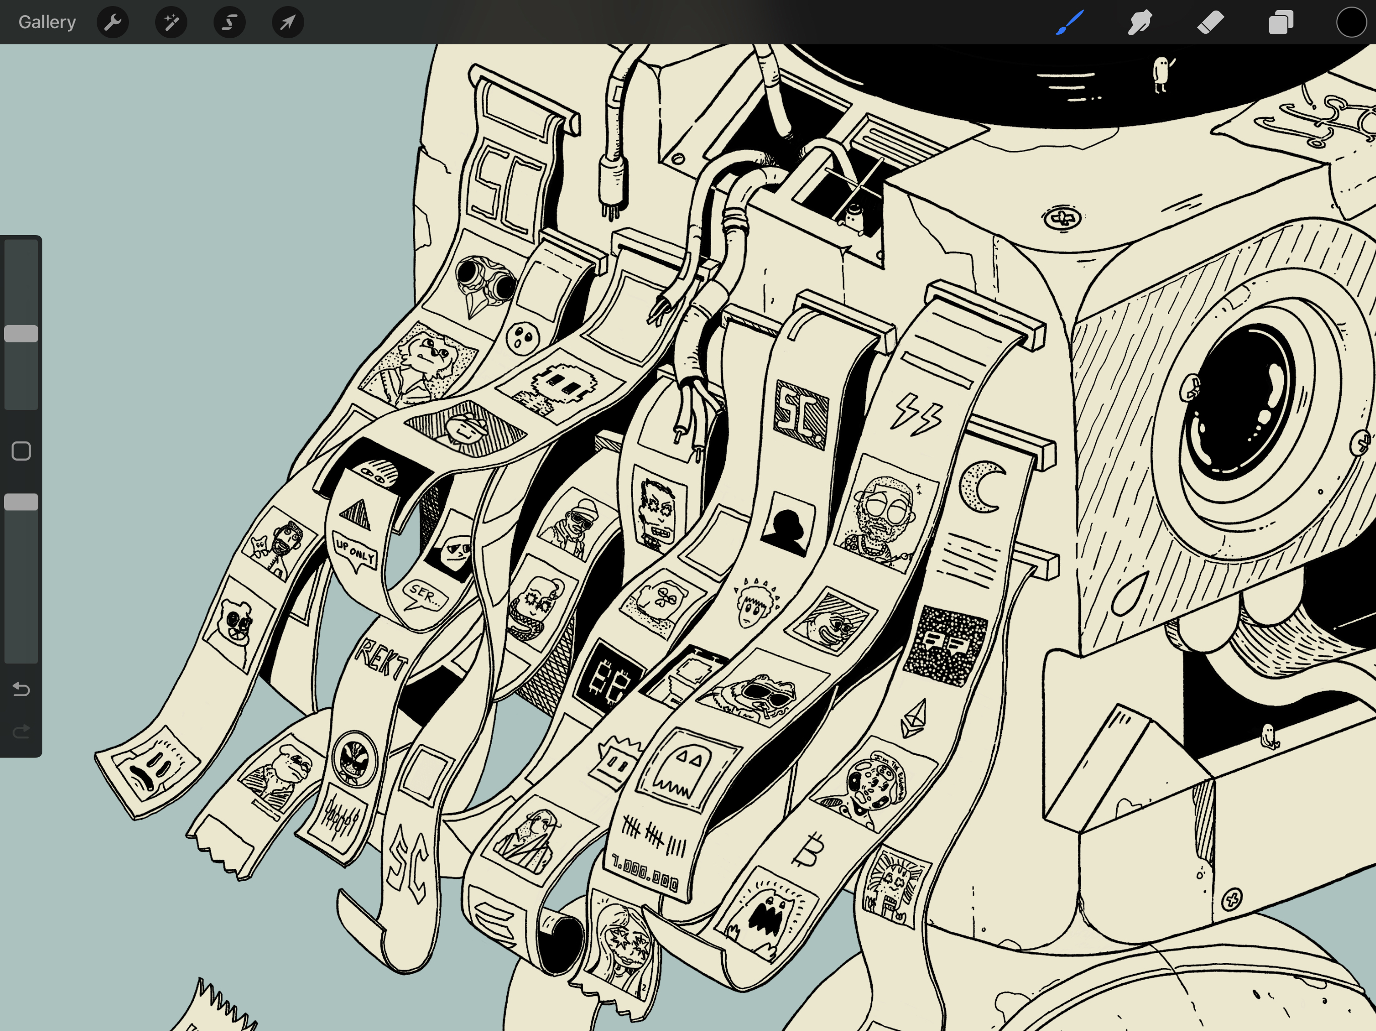Screen dimensions: 1376x1031
Task: Click the opacity slider track bottom
Action: (x=21, y=653)
